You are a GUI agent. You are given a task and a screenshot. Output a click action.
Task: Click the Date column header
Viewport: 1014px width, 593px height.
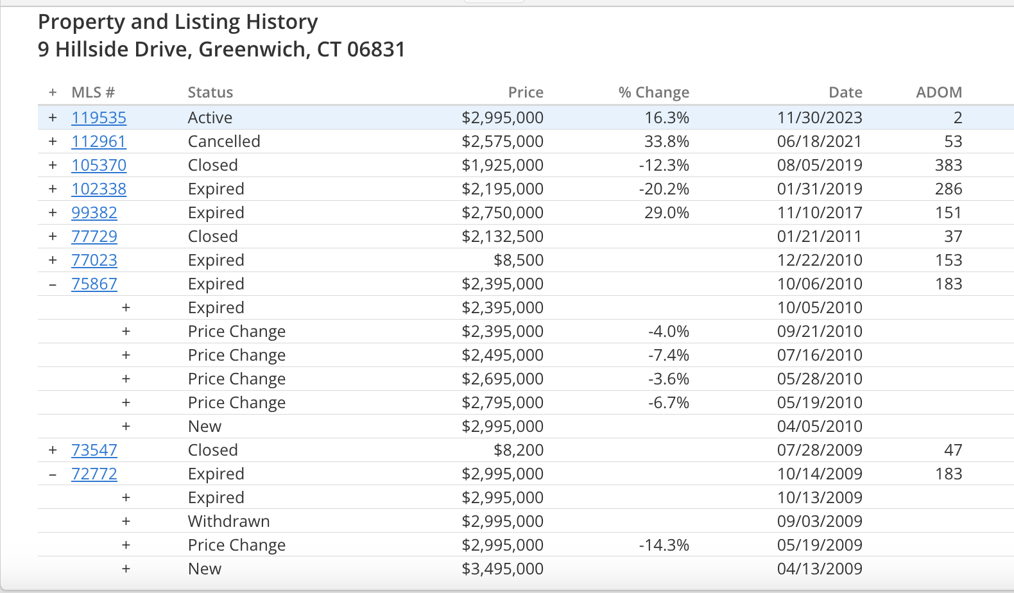(x=845, y=92)
